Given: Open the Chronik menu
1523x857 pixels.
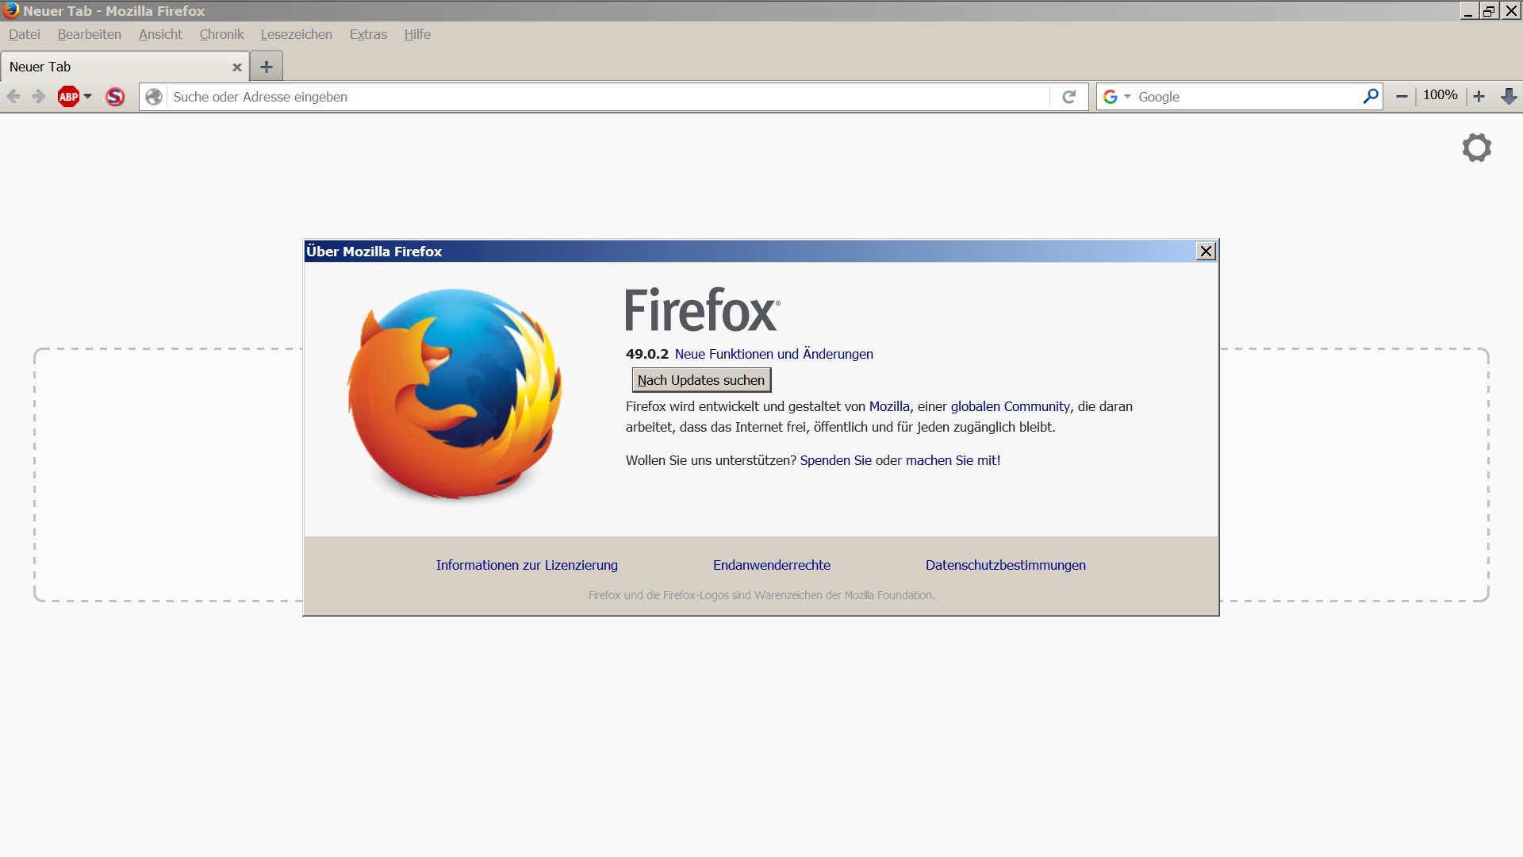Looking at the screenshot, I should click(221, 34).
